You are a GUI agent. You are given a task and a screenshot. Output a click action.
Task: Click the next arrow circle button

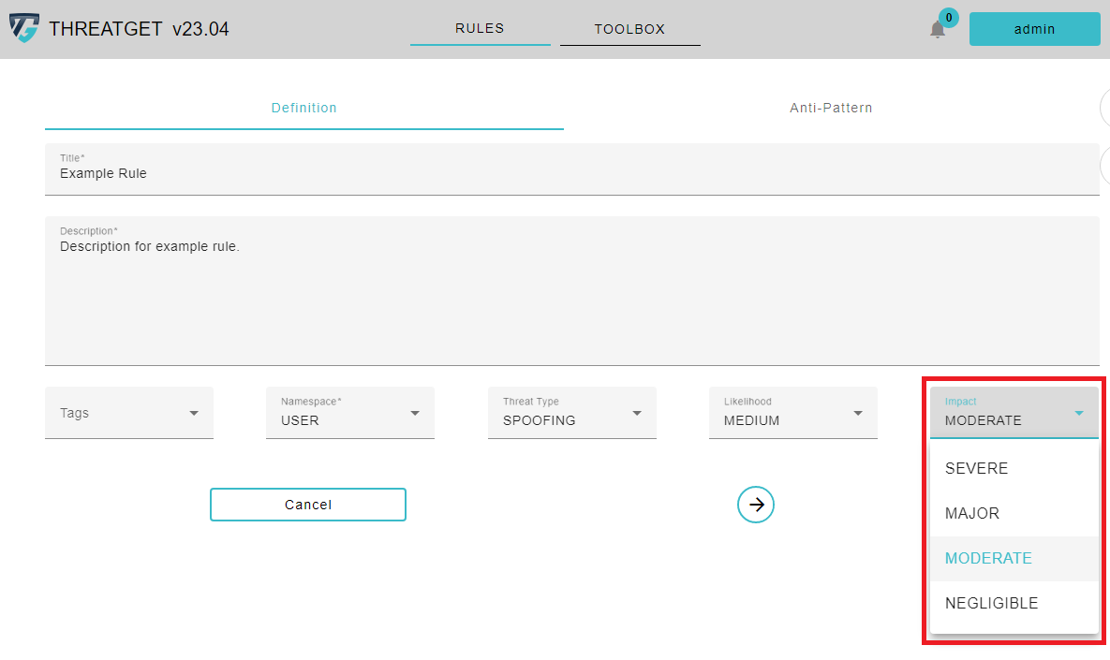756,505
